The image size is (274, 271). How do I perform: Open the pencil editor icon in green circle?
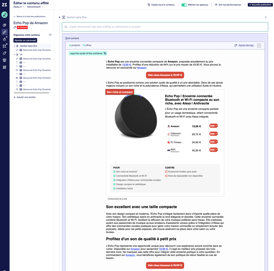[x=5, y=15]
